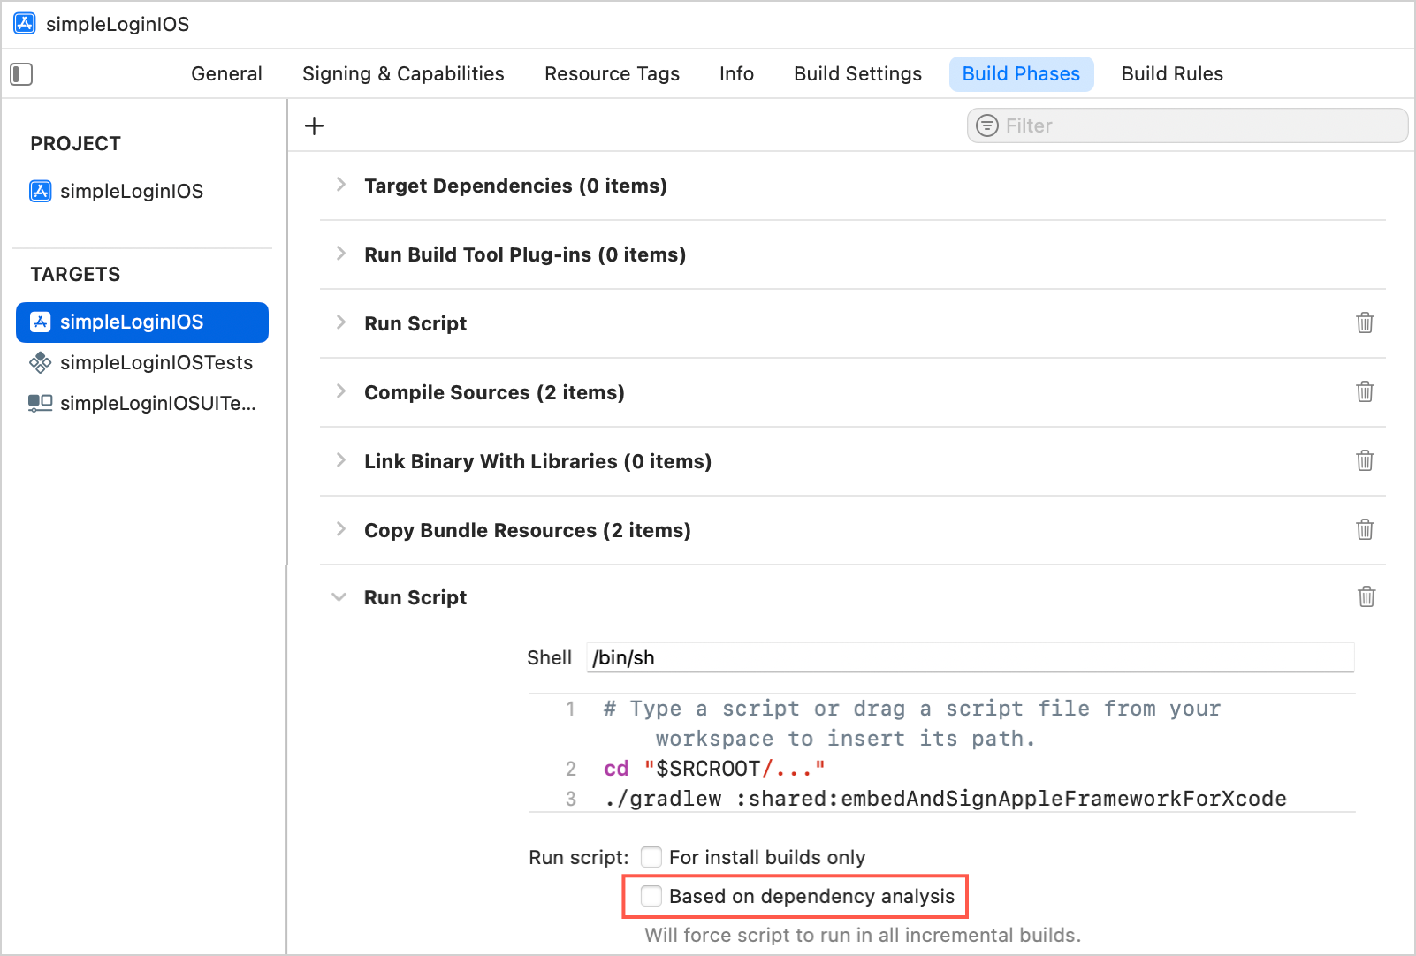The height and width of the screenshot is (956, 1416).
Task: Select the simpleLoginIOSUITe target icon
Action: click(x=40, y=403)
